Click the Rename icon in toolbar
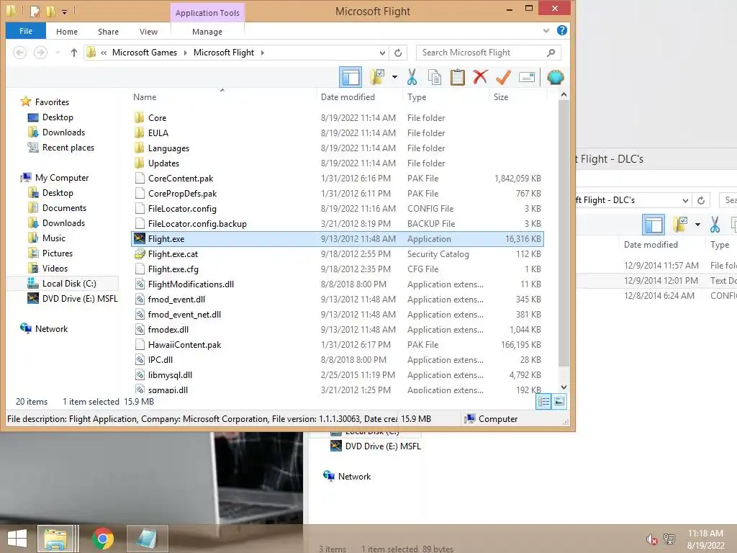 pyautogui.click(x=526, y=77)
